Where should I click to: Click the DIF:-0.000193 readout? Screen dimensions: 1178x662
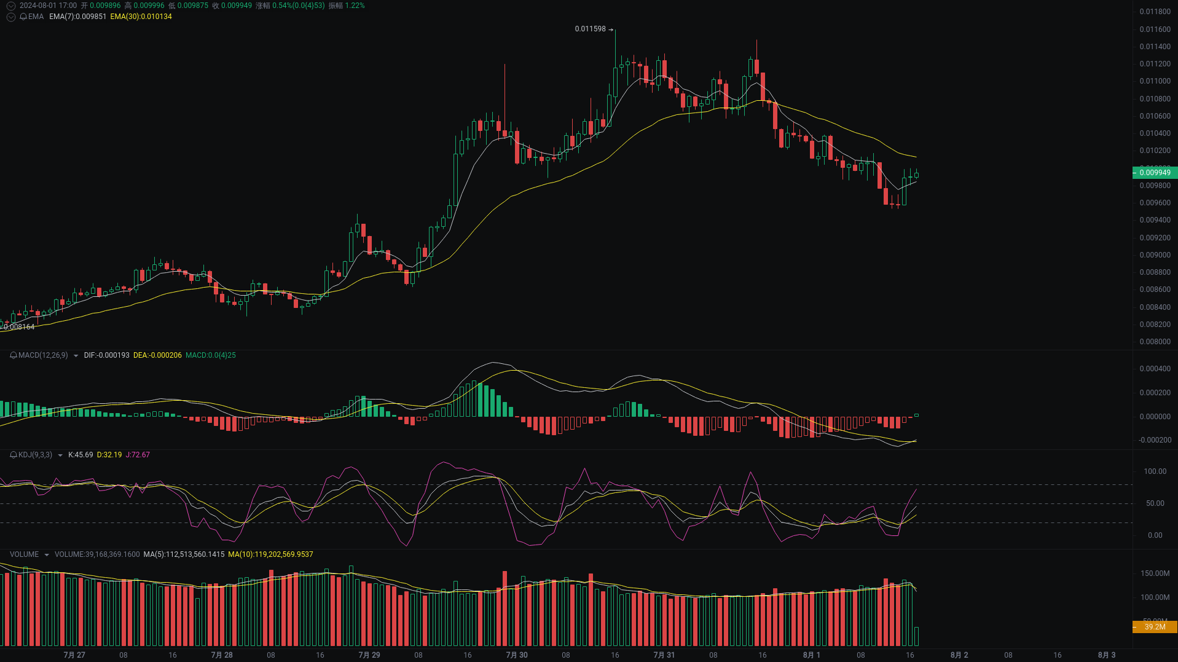tap(107, 355)
